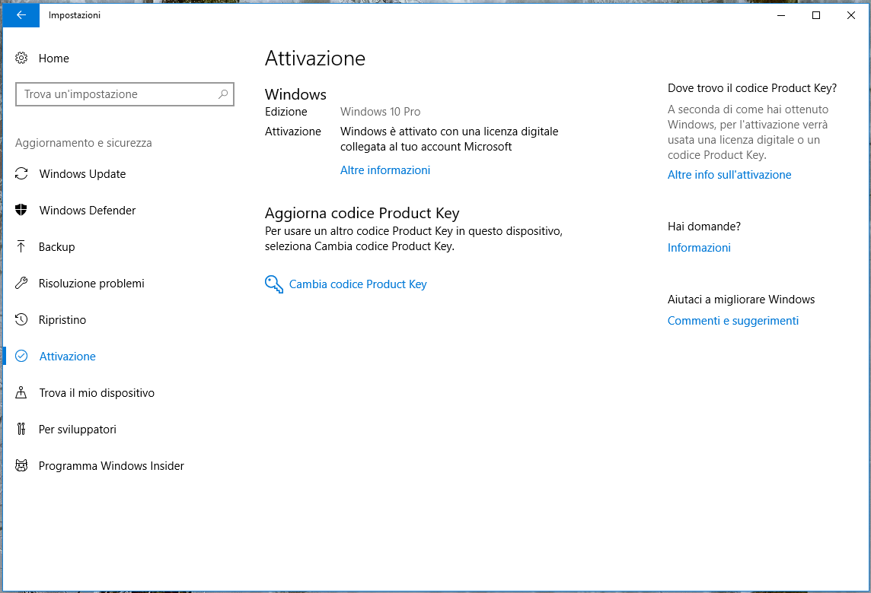Open Trova il mio dispositivo
The height and width of the screenshot is (593, 871).
(97, 393)
